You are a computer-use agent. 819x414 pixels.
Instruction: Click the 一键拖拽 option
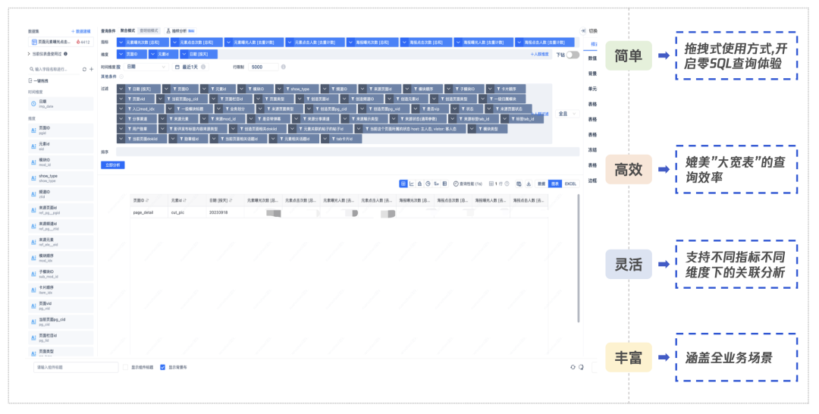tap(39, 81)
